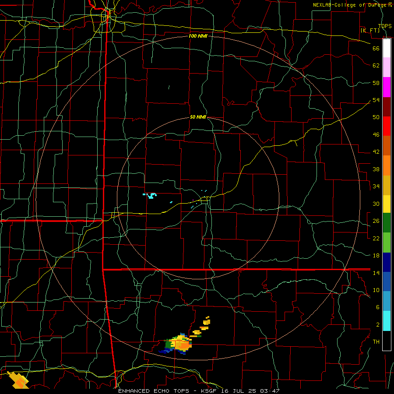The height and width of the screenshot is (394, 394).
Task: Click the bright yellow legend band
Action: [x=387, y=204]
